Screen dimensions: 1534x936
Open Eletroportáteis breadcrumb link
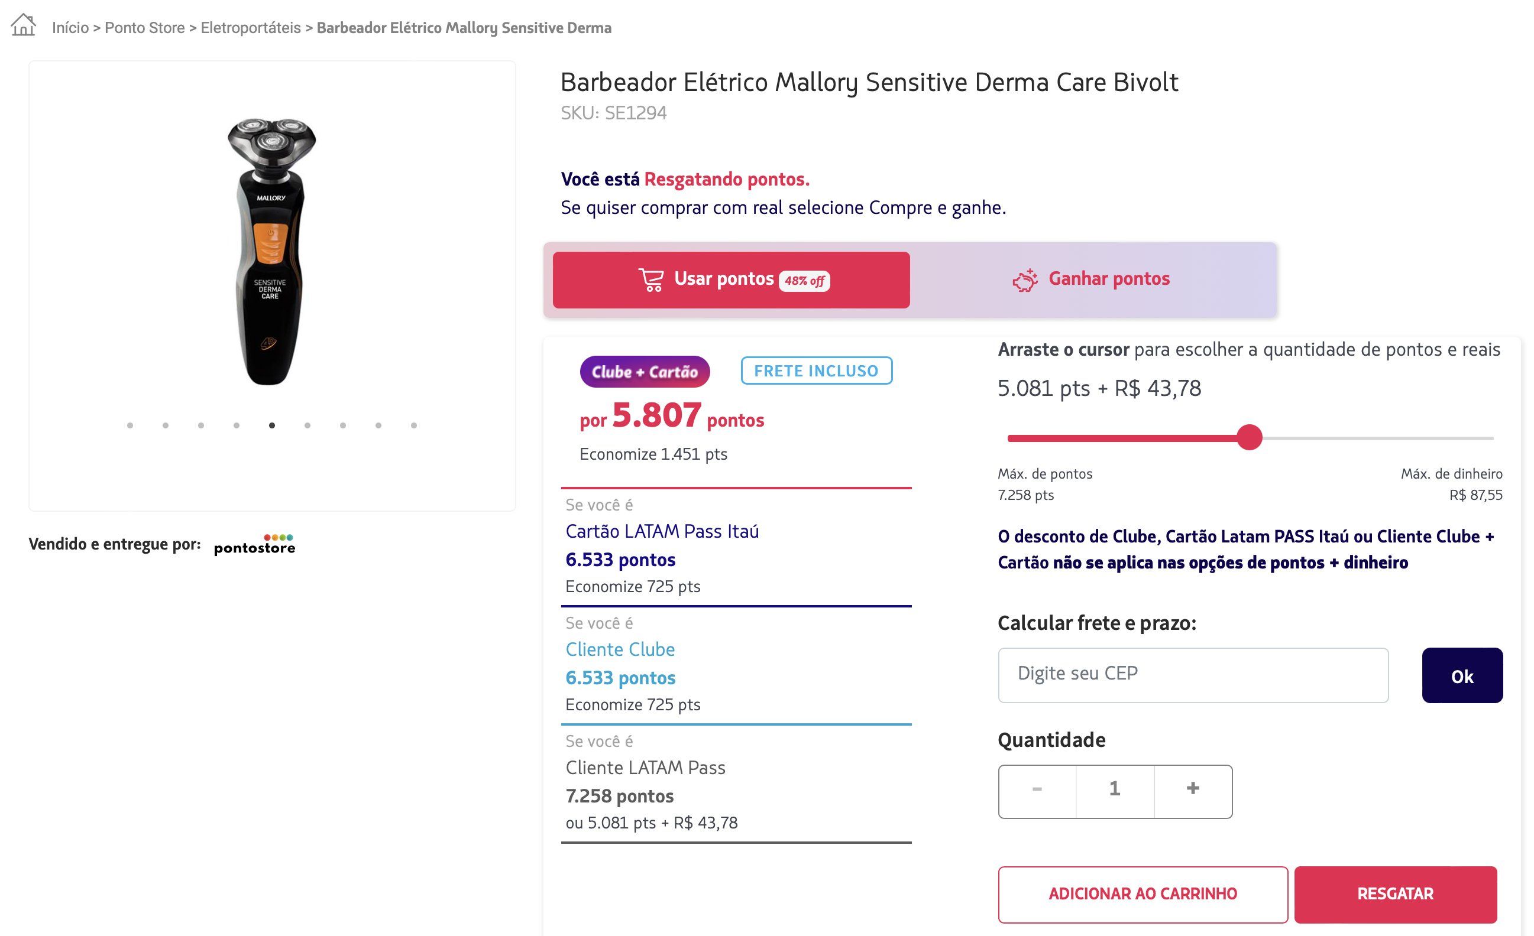(250, 28)
